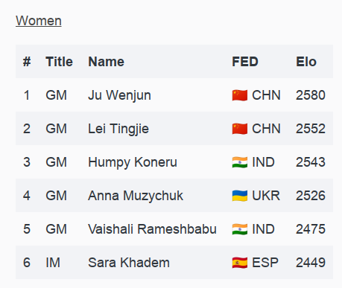
Task: Click China flag icon beside Ju Wenjun
Action: (240, 95)
